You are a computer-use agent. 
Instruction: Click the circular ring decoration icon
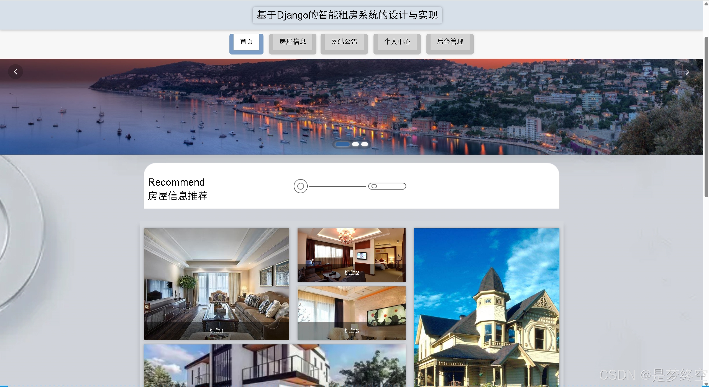301,186
